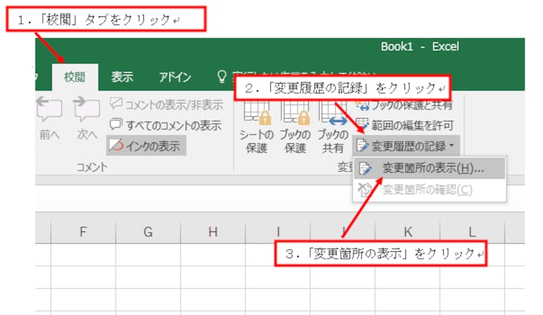543x315 pixels.
Task: Click コメントの表示/非表示 button
Action: coord(166,105)
